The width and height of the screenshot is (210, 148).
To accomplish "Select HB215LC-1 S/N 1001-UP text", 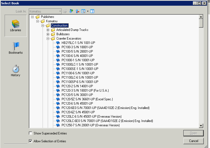I will pyautogui.click(x=78, y=43).
